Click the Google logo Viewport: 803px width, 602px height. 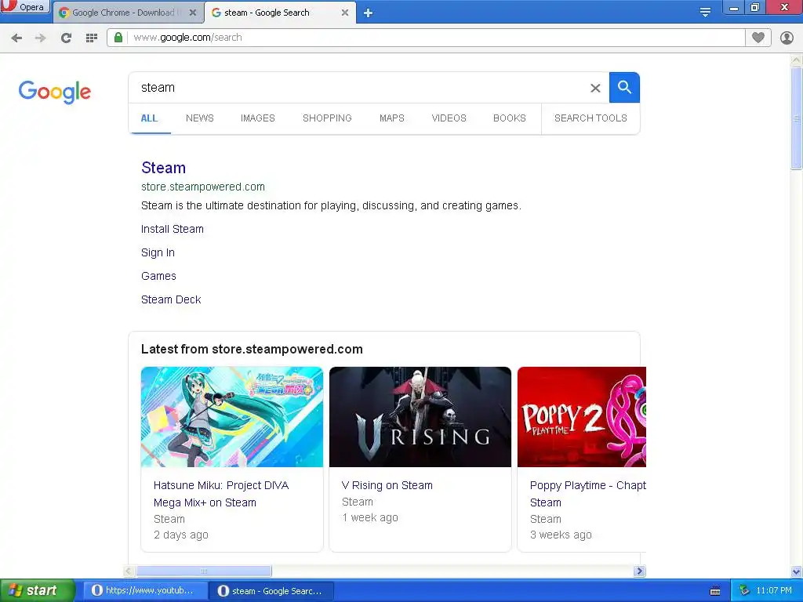[x=55, y=92]
